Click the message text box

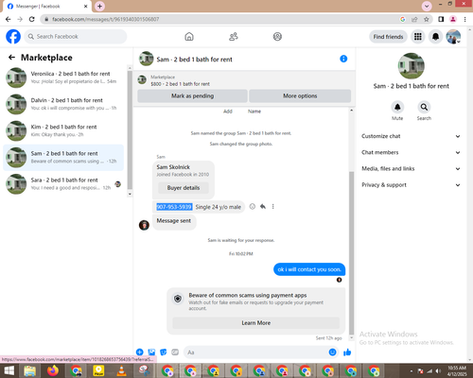[x=255, y=352]
